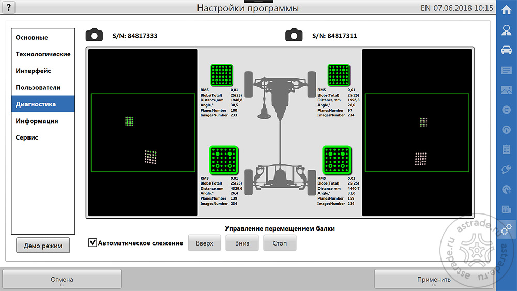This screenshot has height=291, width=517.
Task: Click Angle value 28,0
Action: pyautogui.click(x=352, y=105)
